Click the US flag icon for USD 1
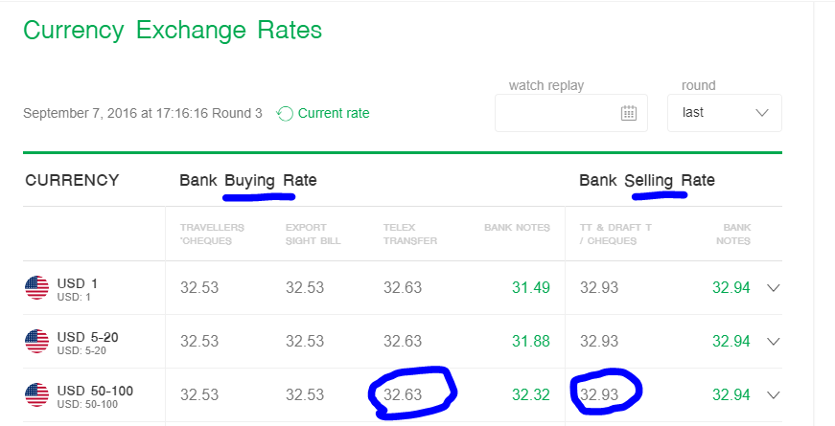This screenshot has height=426, width=835. pyautogui.click(x=36, y=288)
